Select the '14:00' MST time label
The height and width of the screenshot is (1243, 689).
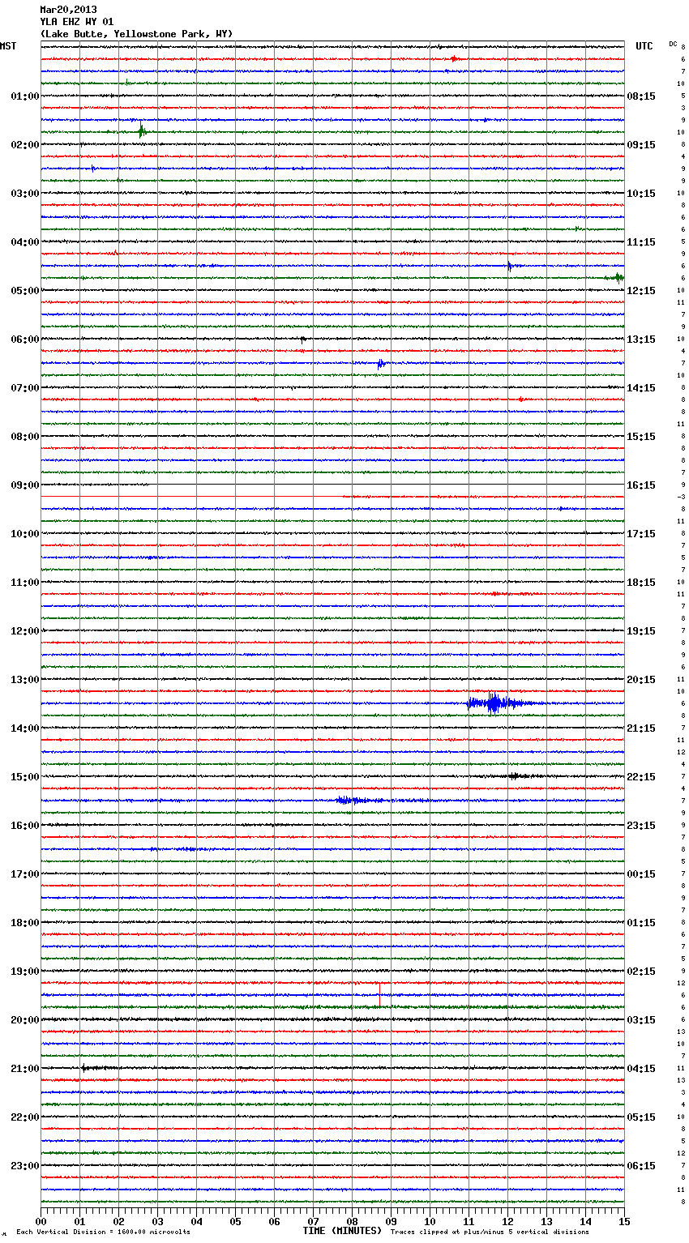point(25,728)
